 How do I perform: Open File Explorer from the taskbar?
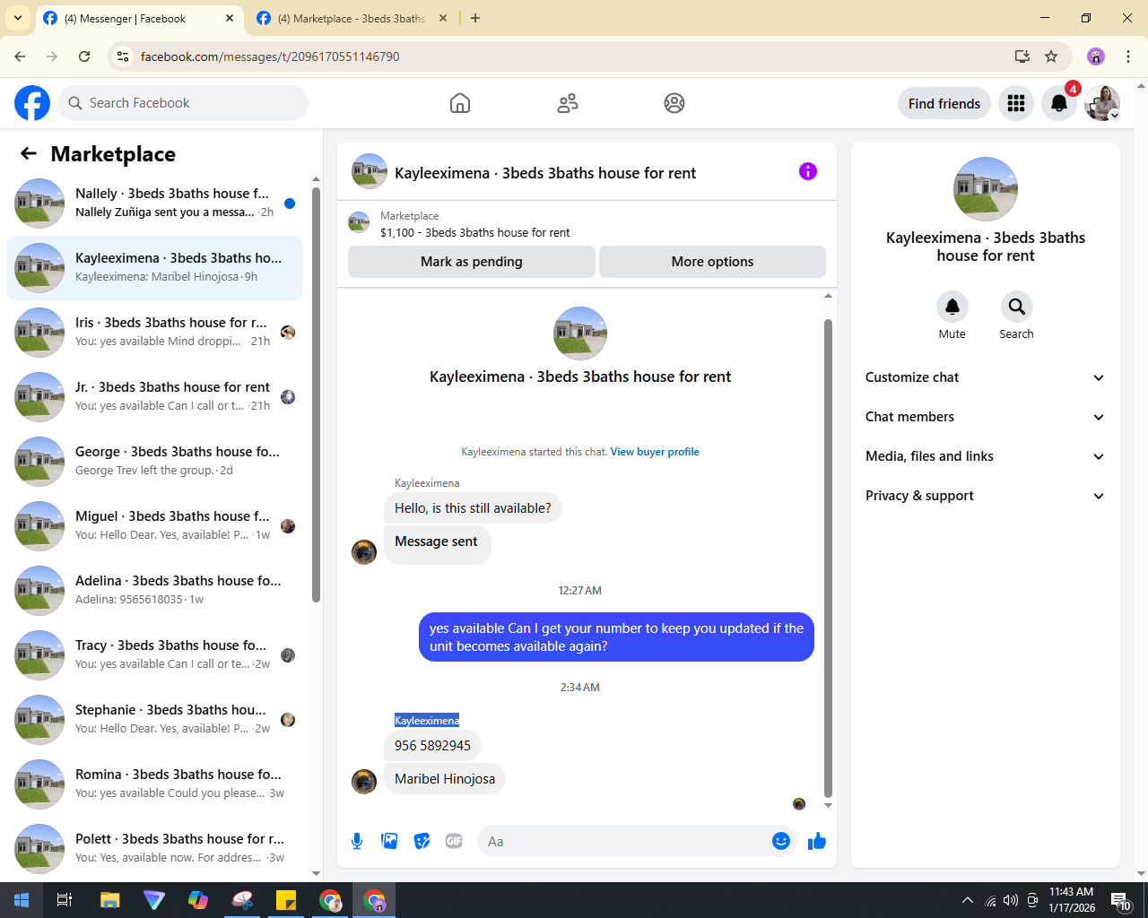[109, 900]
